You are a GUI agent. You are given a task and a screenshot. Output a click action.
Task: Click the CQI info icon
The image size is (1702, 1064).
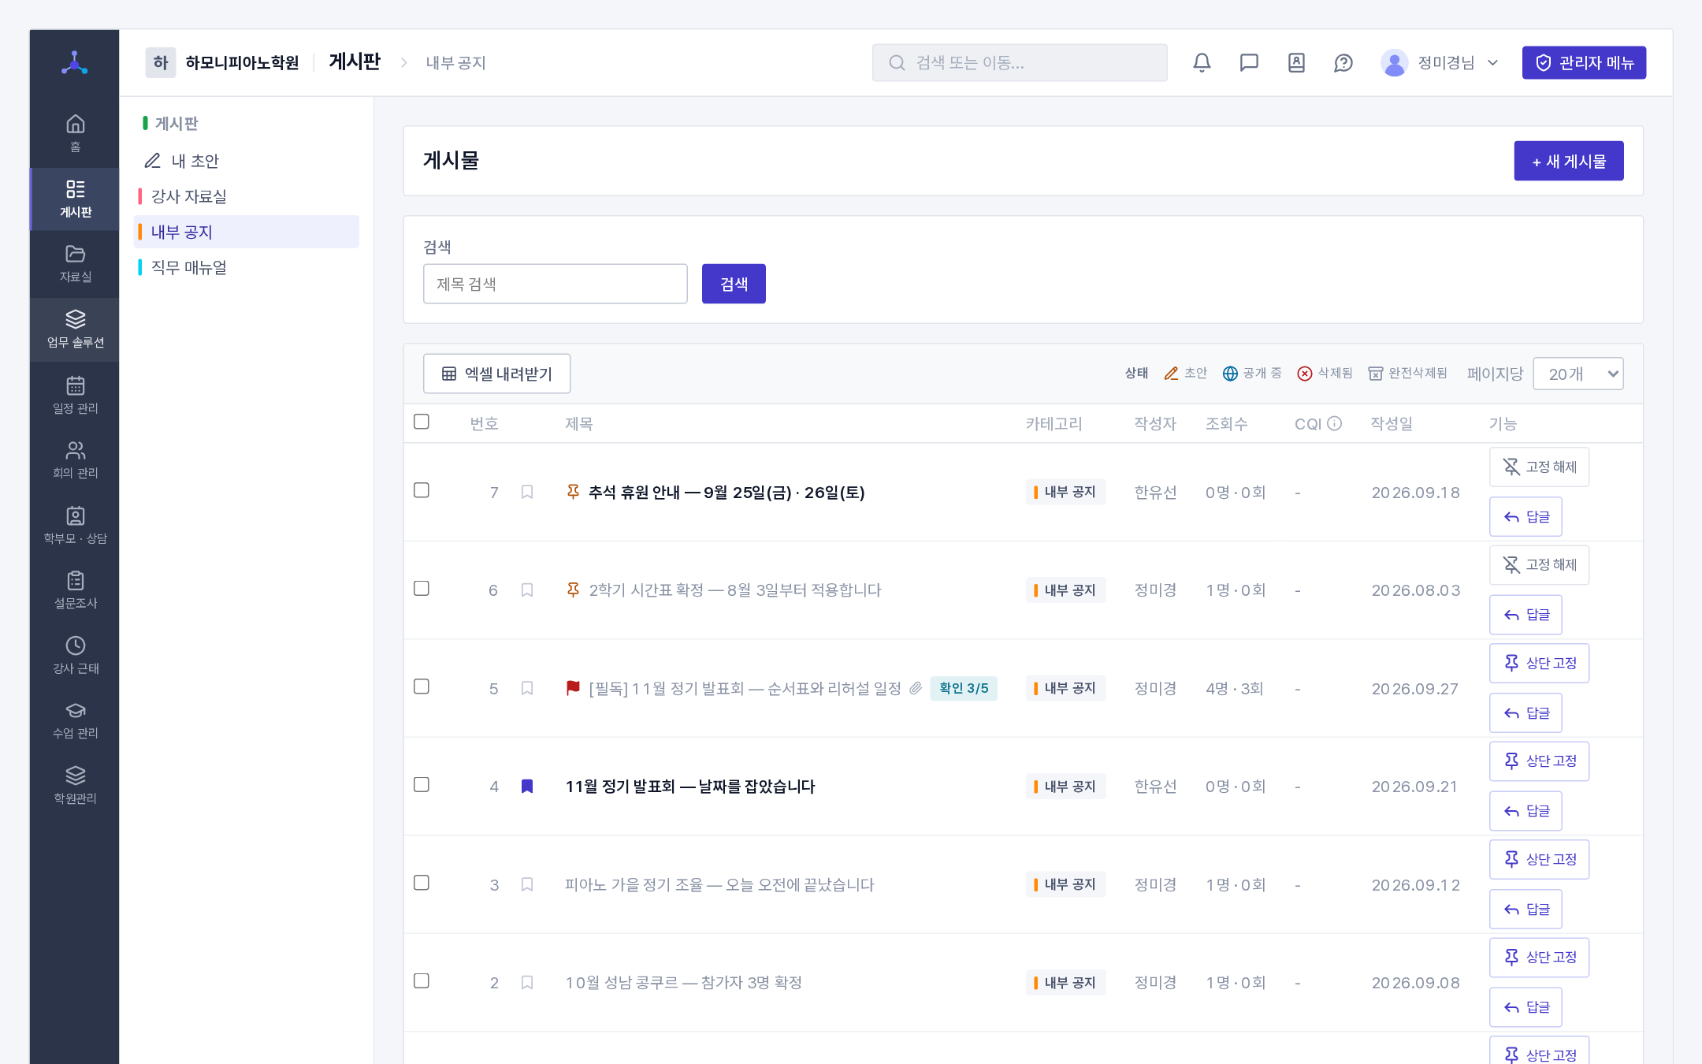click(1334, 423)
